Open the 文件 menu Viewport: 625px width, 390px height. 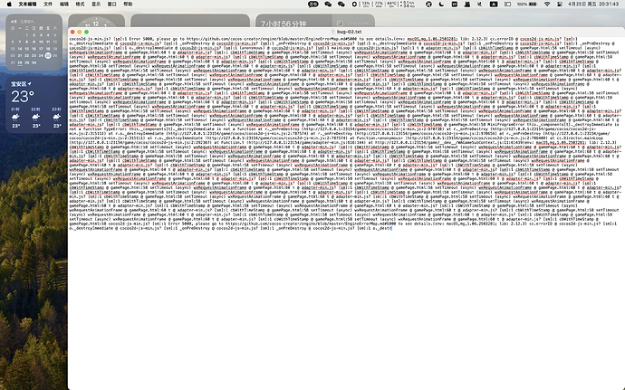click(x=48, y=4)
